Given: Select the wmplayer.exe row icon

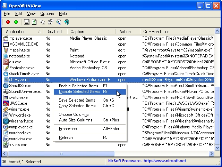Looking at the screenshot, I should 6,127.
